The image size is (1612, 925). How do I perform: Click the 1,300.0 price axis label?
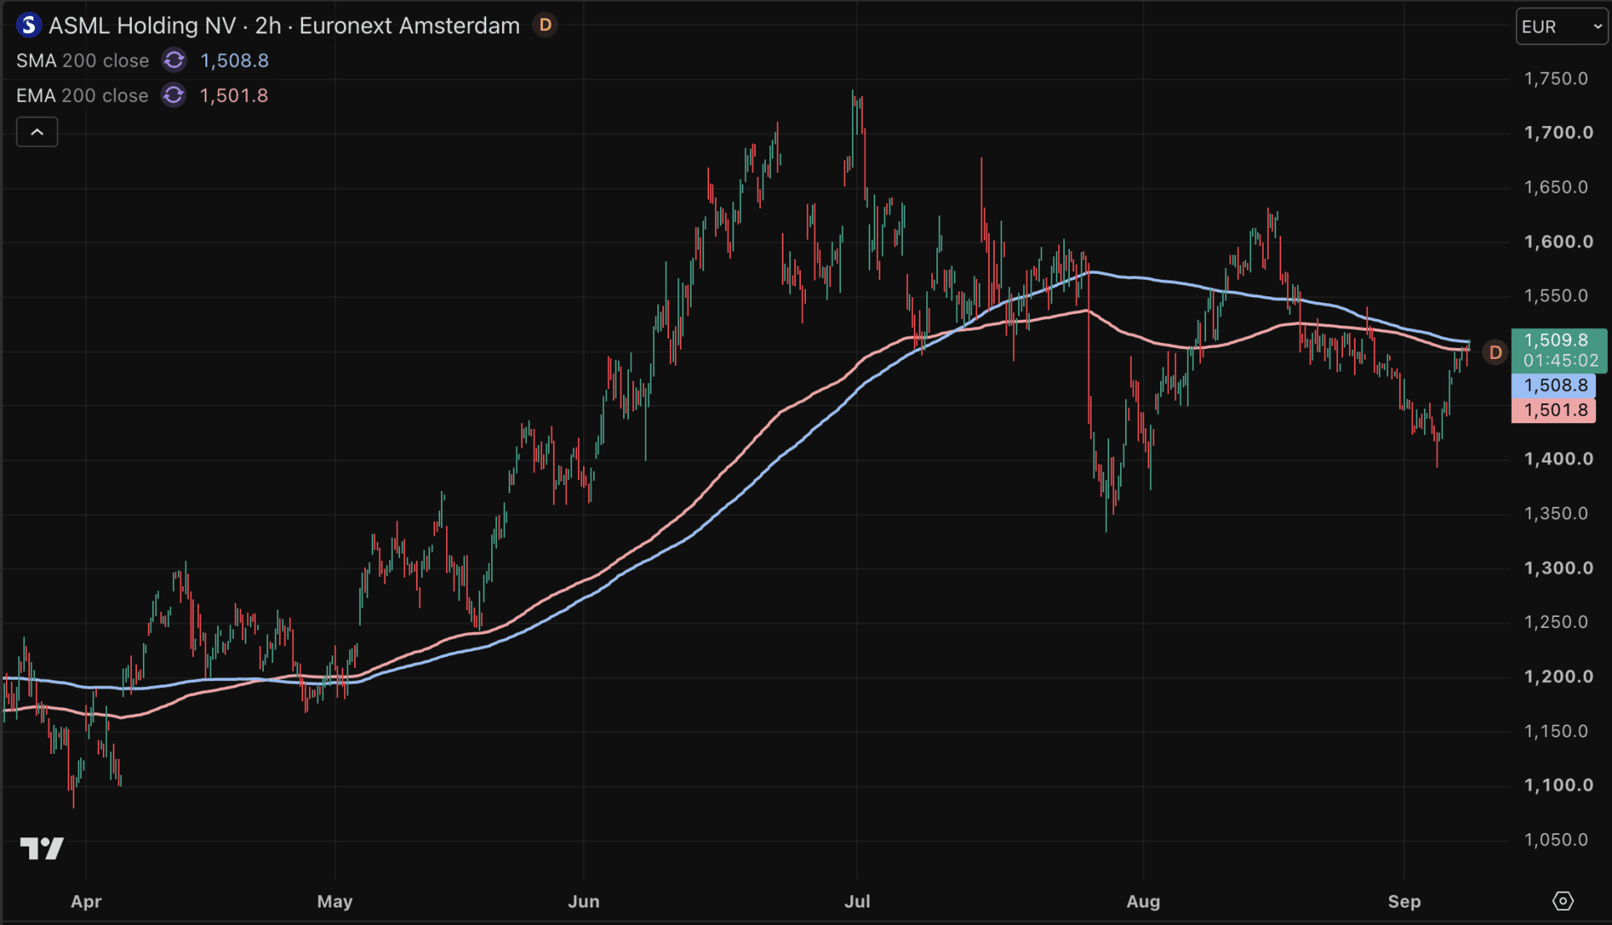[x=1559, y=569]
